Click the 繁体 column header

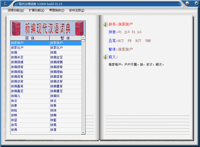tap(65, 38)
